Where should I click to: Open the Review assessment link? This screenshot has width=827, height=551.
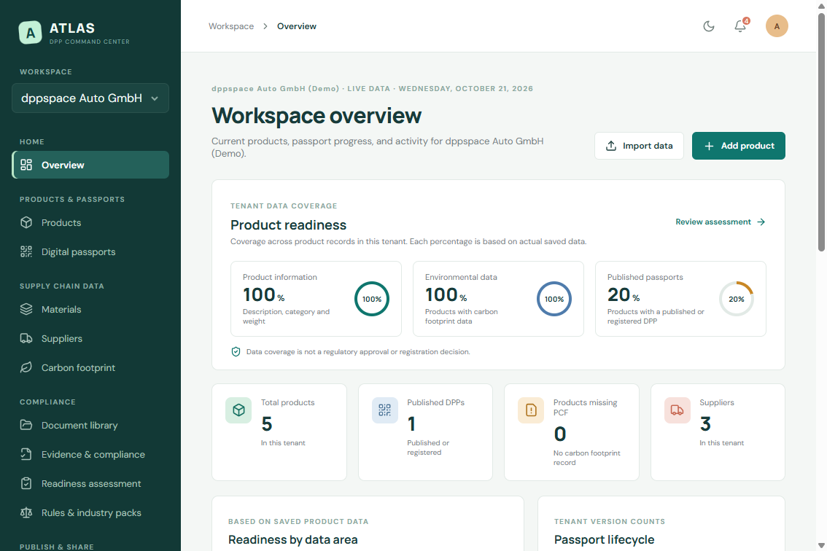pyautogui.click(x=720, y=222)
